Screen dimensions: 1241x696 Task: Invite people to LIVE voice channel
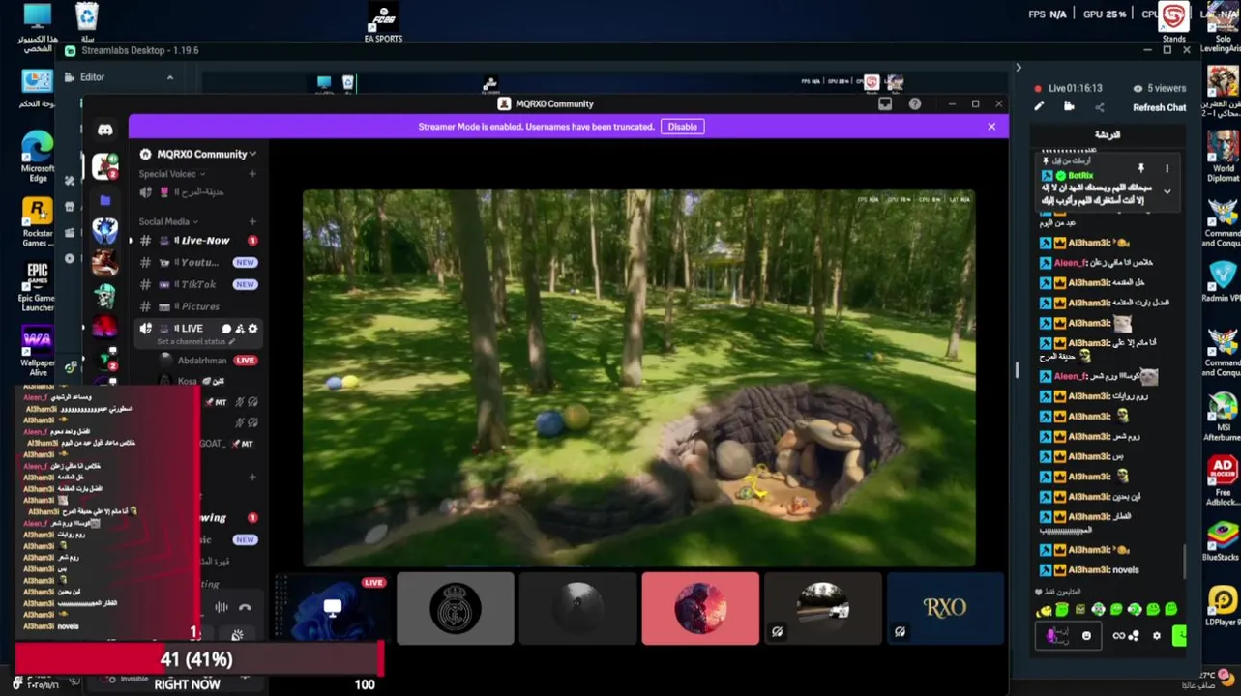point(240,329)
